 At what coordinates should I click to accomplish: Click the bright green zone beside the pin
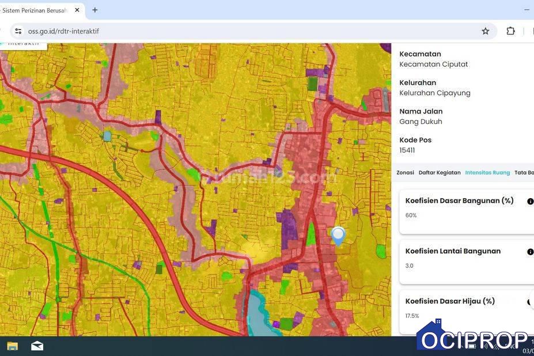311,235
